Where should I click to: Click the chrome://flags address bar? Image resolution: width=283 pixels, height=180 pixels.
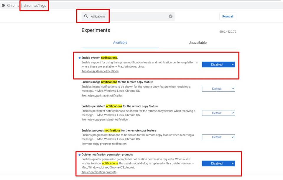tap(35, 6)
